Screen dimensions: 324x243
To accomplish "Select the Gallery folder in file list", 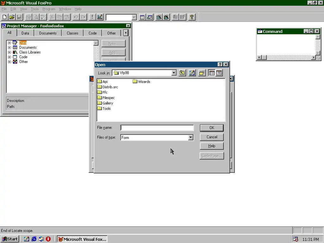I will coord(105,103).
